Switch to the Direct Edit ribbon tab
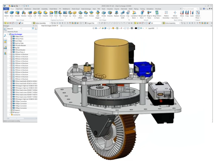This screenshot has height=165, width=217. click(36, 9)
